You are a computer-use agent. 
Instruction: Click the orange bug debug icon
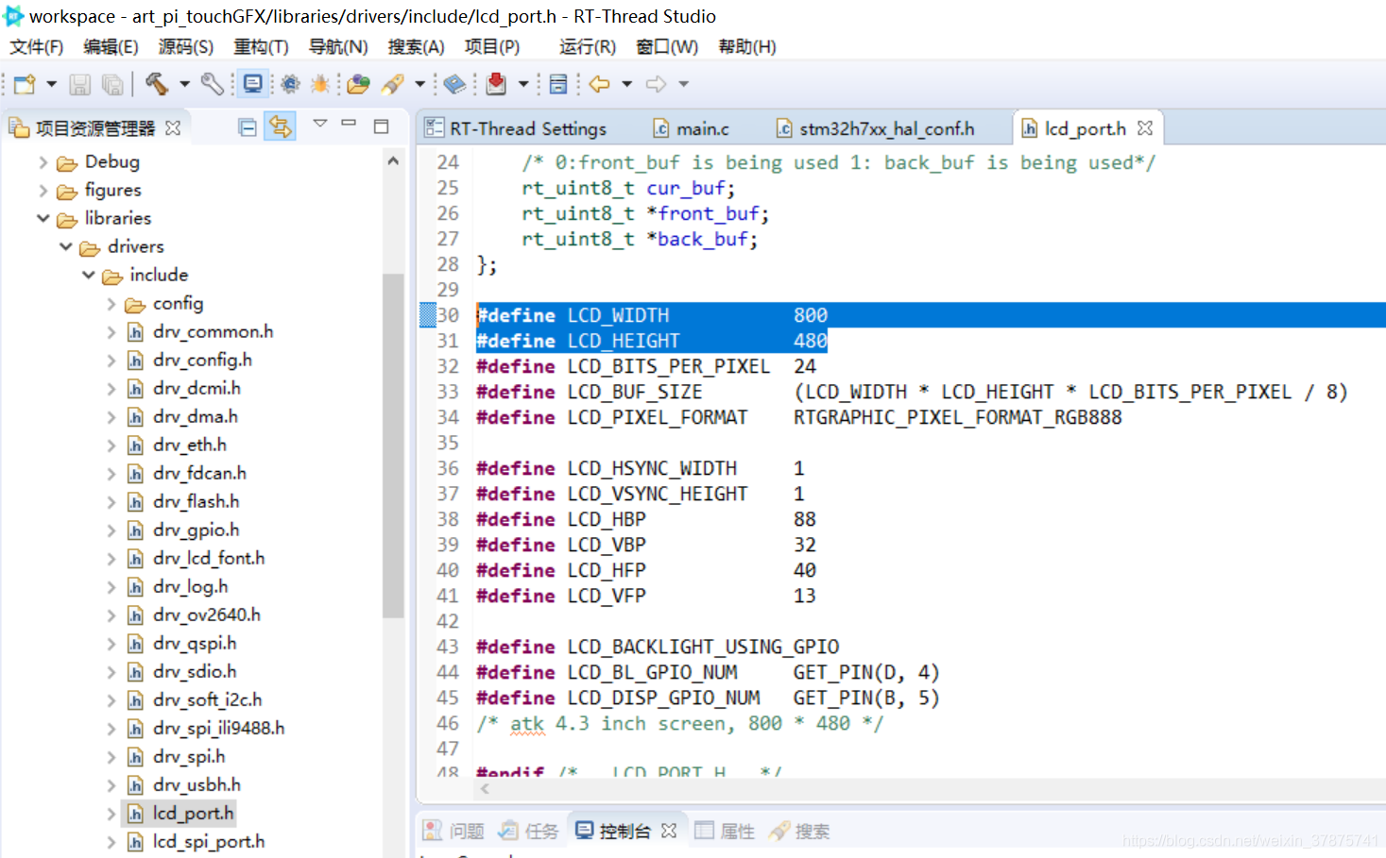(x=319, y=84)
